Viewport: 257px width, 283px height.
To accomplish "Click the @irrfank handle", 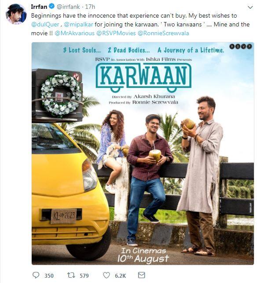I will (68, 7).
